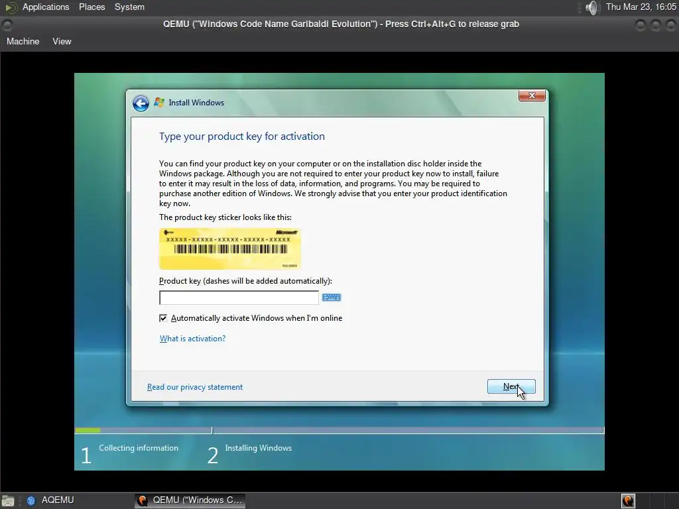Viewport: 679px width, 509px height.
Task: Focus the product key input field
Action: click(239, 298)
